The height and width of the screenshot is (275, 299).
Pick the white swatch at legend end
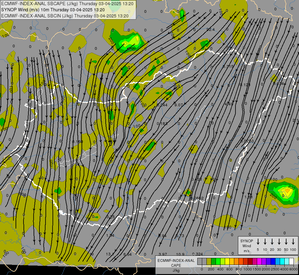(x=291, y=262)
